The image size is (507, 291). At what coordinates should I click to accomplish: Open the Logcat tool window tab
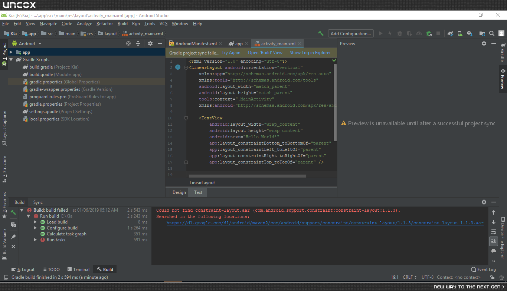click(x=23, y=269)
